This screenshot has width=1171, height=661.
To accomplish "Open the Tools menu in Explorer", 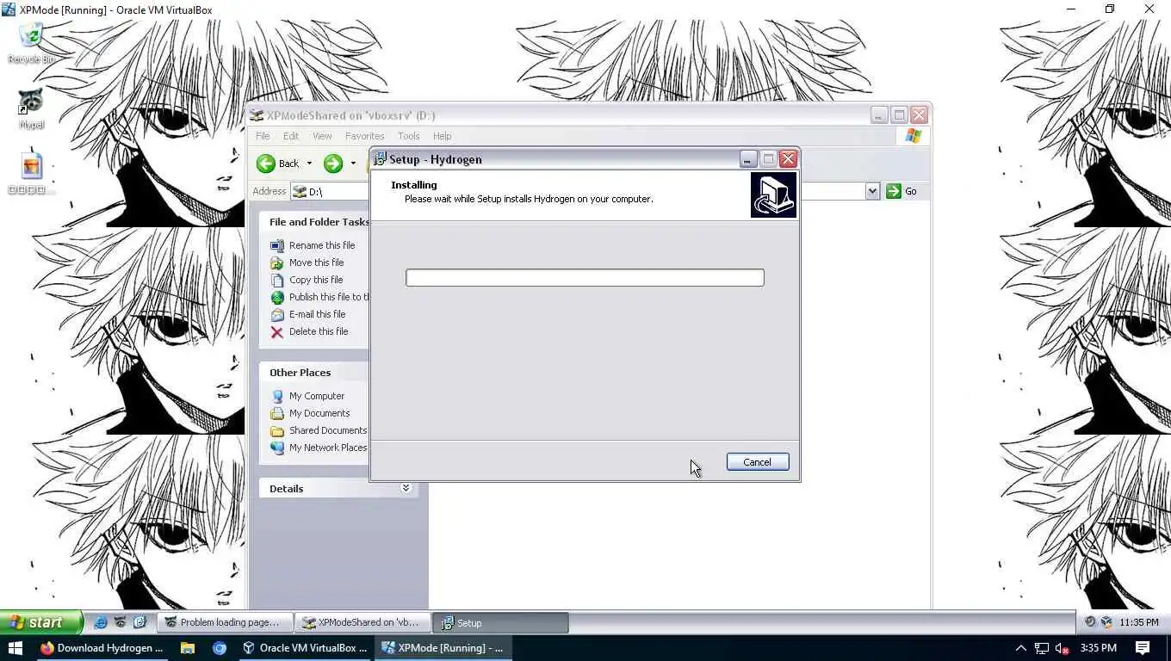I will (409, 136).
